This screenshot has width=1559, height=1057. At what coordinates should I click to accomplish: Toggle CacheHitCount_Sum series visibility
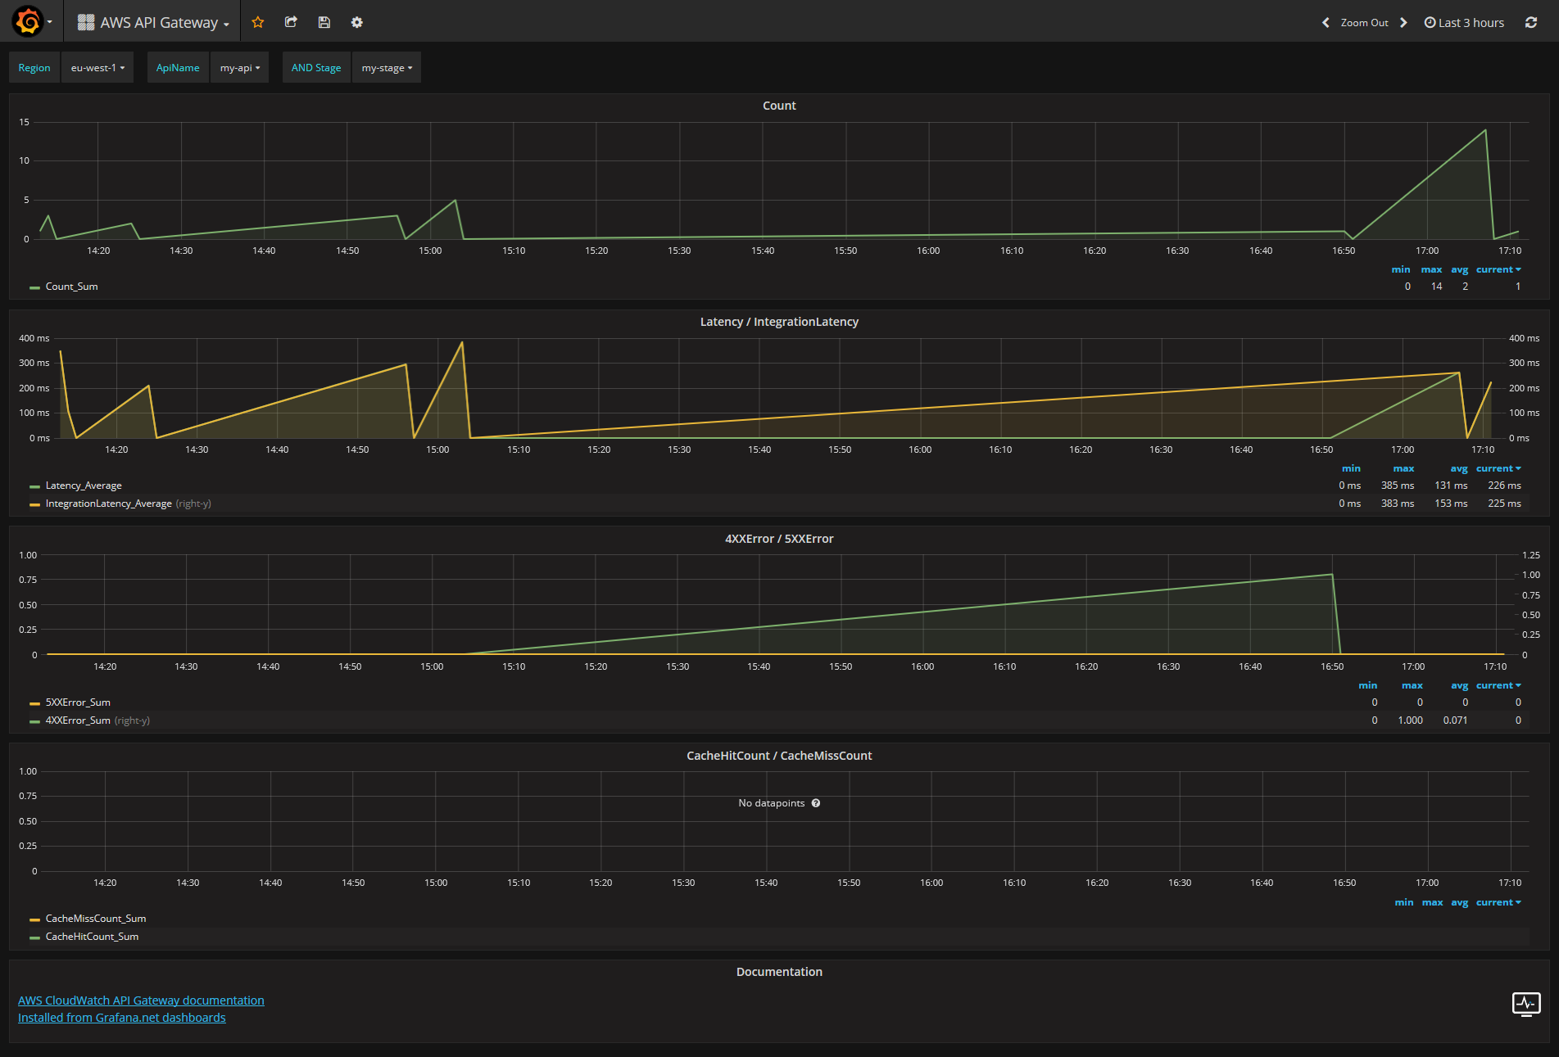pos(92,937)
